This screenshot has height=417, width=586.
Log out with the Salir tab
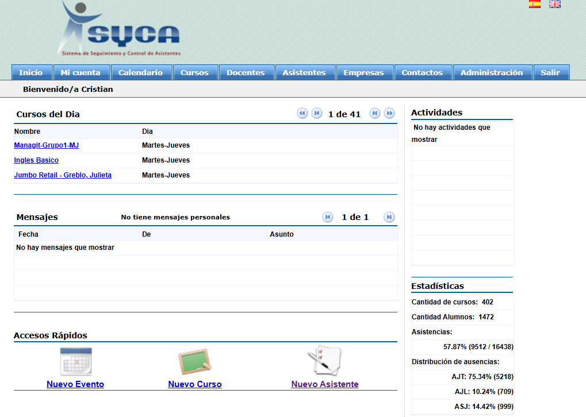coord(550,72)
